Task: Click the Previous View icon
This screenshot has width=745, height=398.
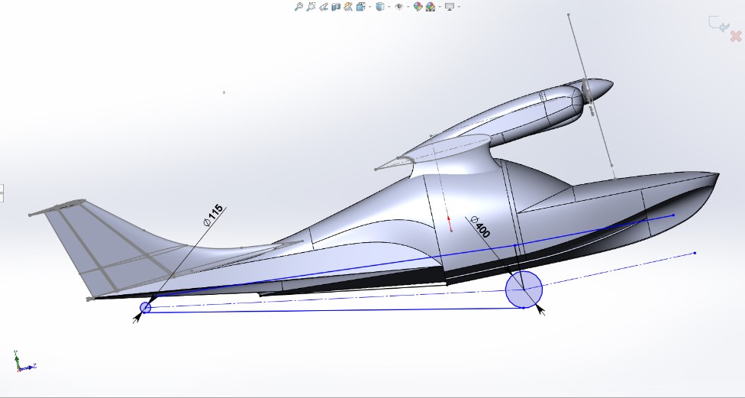Action: pos(323,7)
